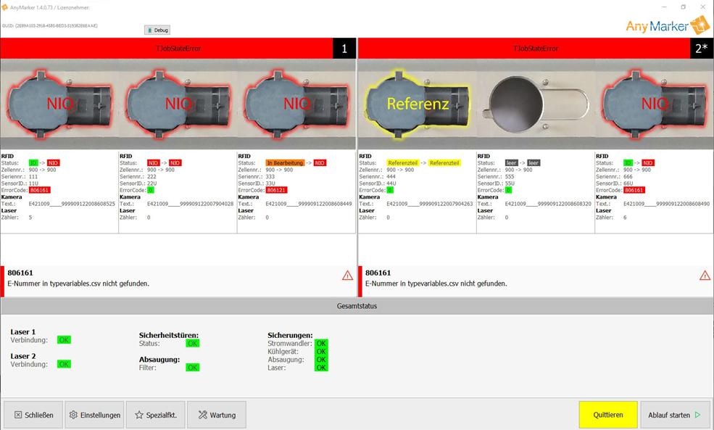The image size is (714, 430).
Task: Click the warning triangle in left error panel
Action: point(347,276)
